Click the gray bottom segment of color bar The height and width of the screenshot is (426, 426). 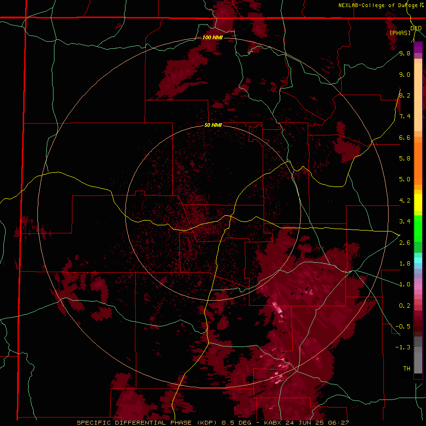click(418, 361)
